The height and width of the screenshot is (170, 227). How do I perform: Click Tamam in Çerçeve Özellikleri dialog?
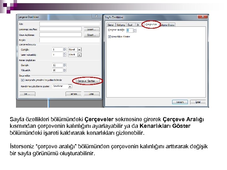[x=73, y=94]
